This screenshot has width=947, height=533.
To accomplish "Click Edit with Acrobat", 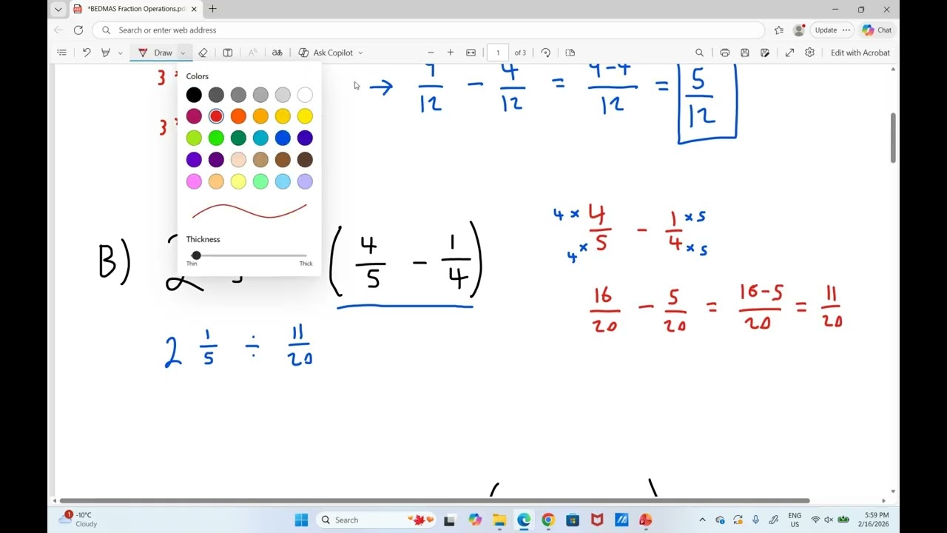I will pyautogui.click(x=860, y=53).
